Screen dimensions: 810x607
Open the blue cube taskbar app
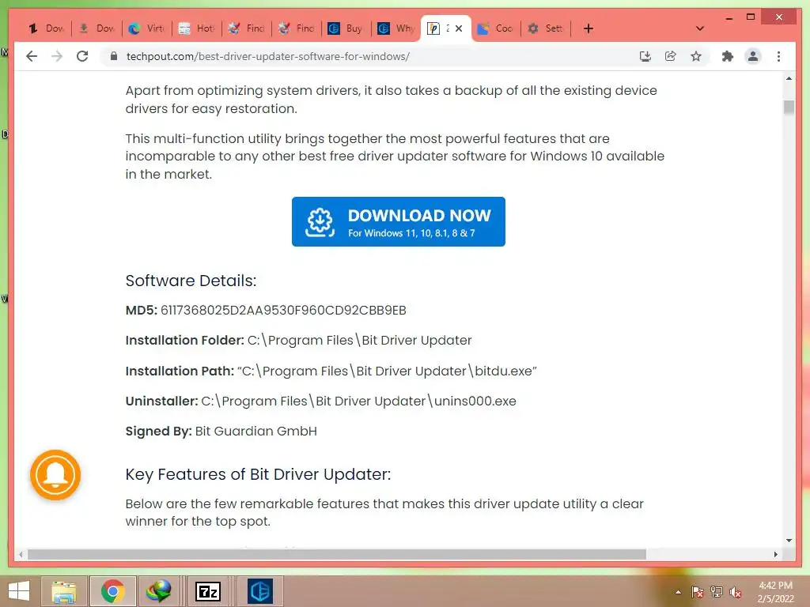(x=259, y=591)
